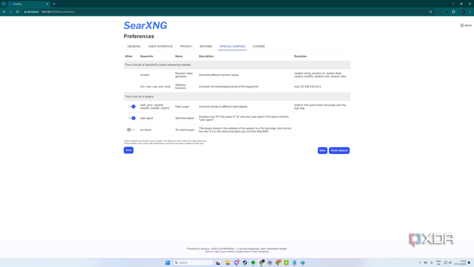474x267 pixels.
Task: Click 'min, max, avg, sum, prod' keywords
Action: point(155,86)
